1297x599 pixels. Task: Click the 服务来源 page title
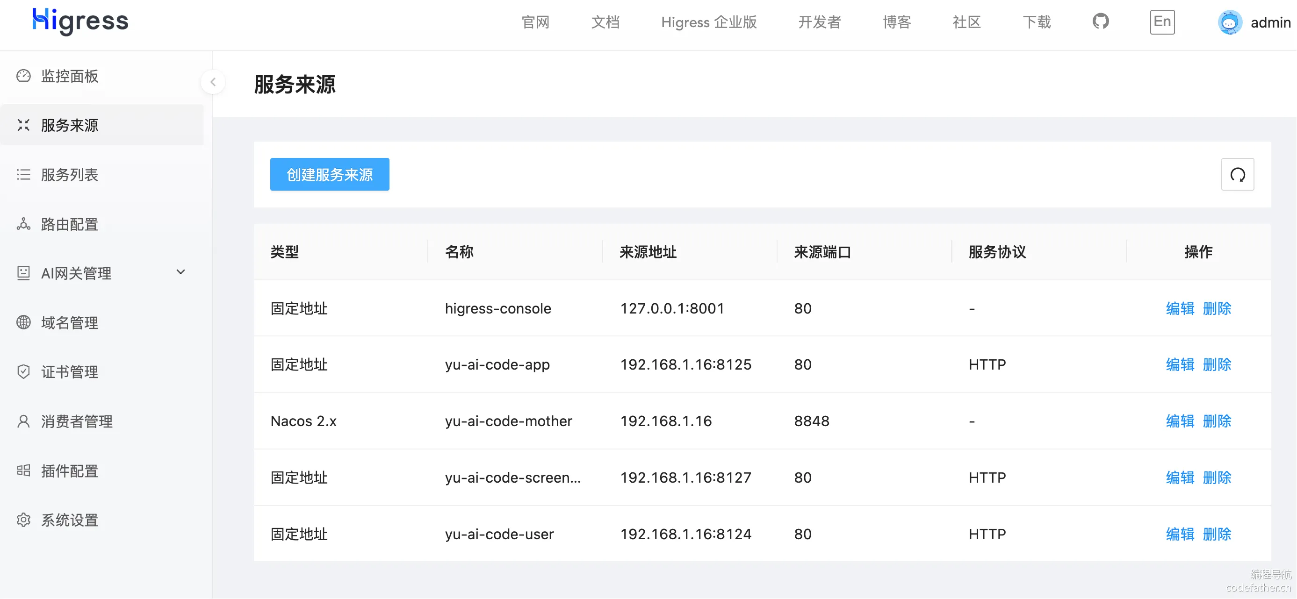[x=295, y=85]
